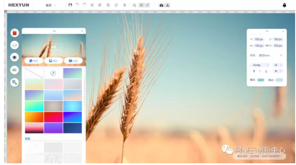The height and width of the screenshot is (165, 296).
Task: Toggle the grid display button
Action: coord(142,5)
